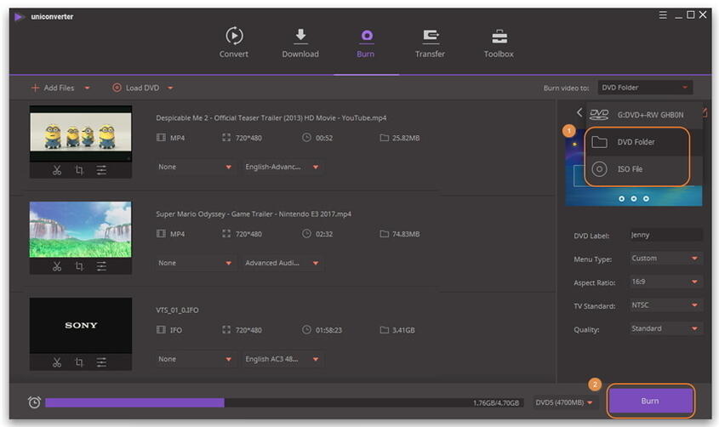Click the uniconverter logo icon

(x=20, y=17)
